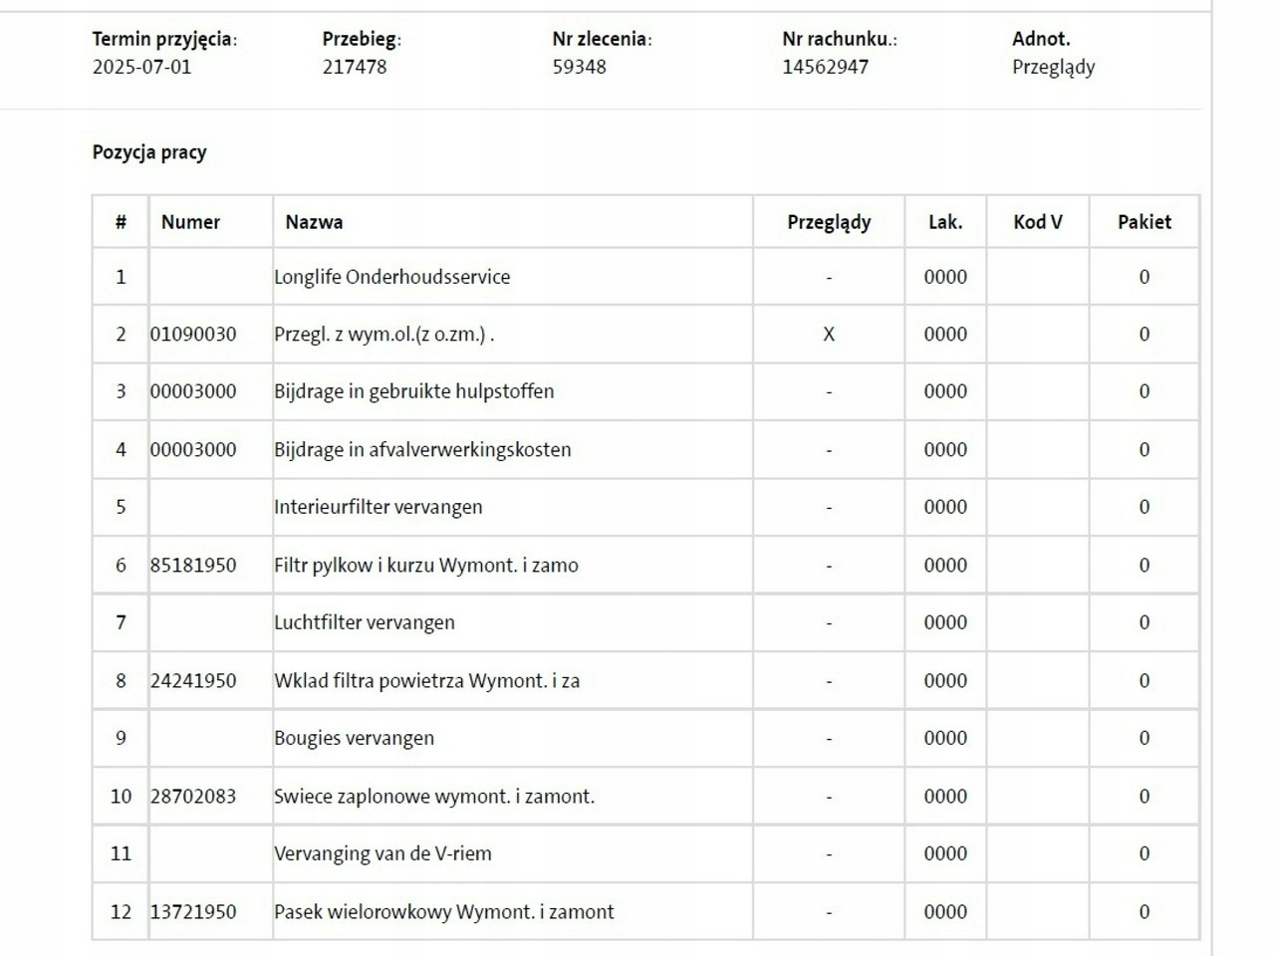Click the Pakiet column header
Screen dimensions: 1275x956
click(1145, 222)
